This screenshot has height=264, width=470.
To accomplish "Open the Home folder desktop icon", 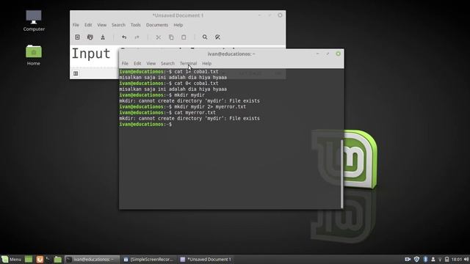I will click(34, 55).
